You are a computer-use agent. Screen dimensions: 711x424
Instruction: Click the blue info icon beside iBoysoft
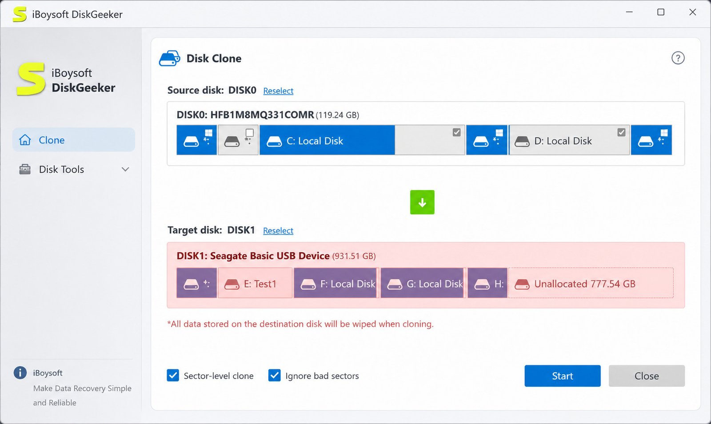click(x=20, y=372)
